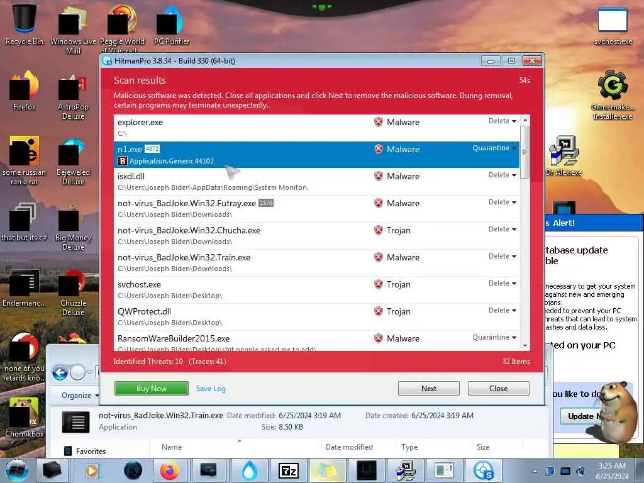
Task: Open Windows Live Mail desktop shortcut
Action: tap(73, 30)
